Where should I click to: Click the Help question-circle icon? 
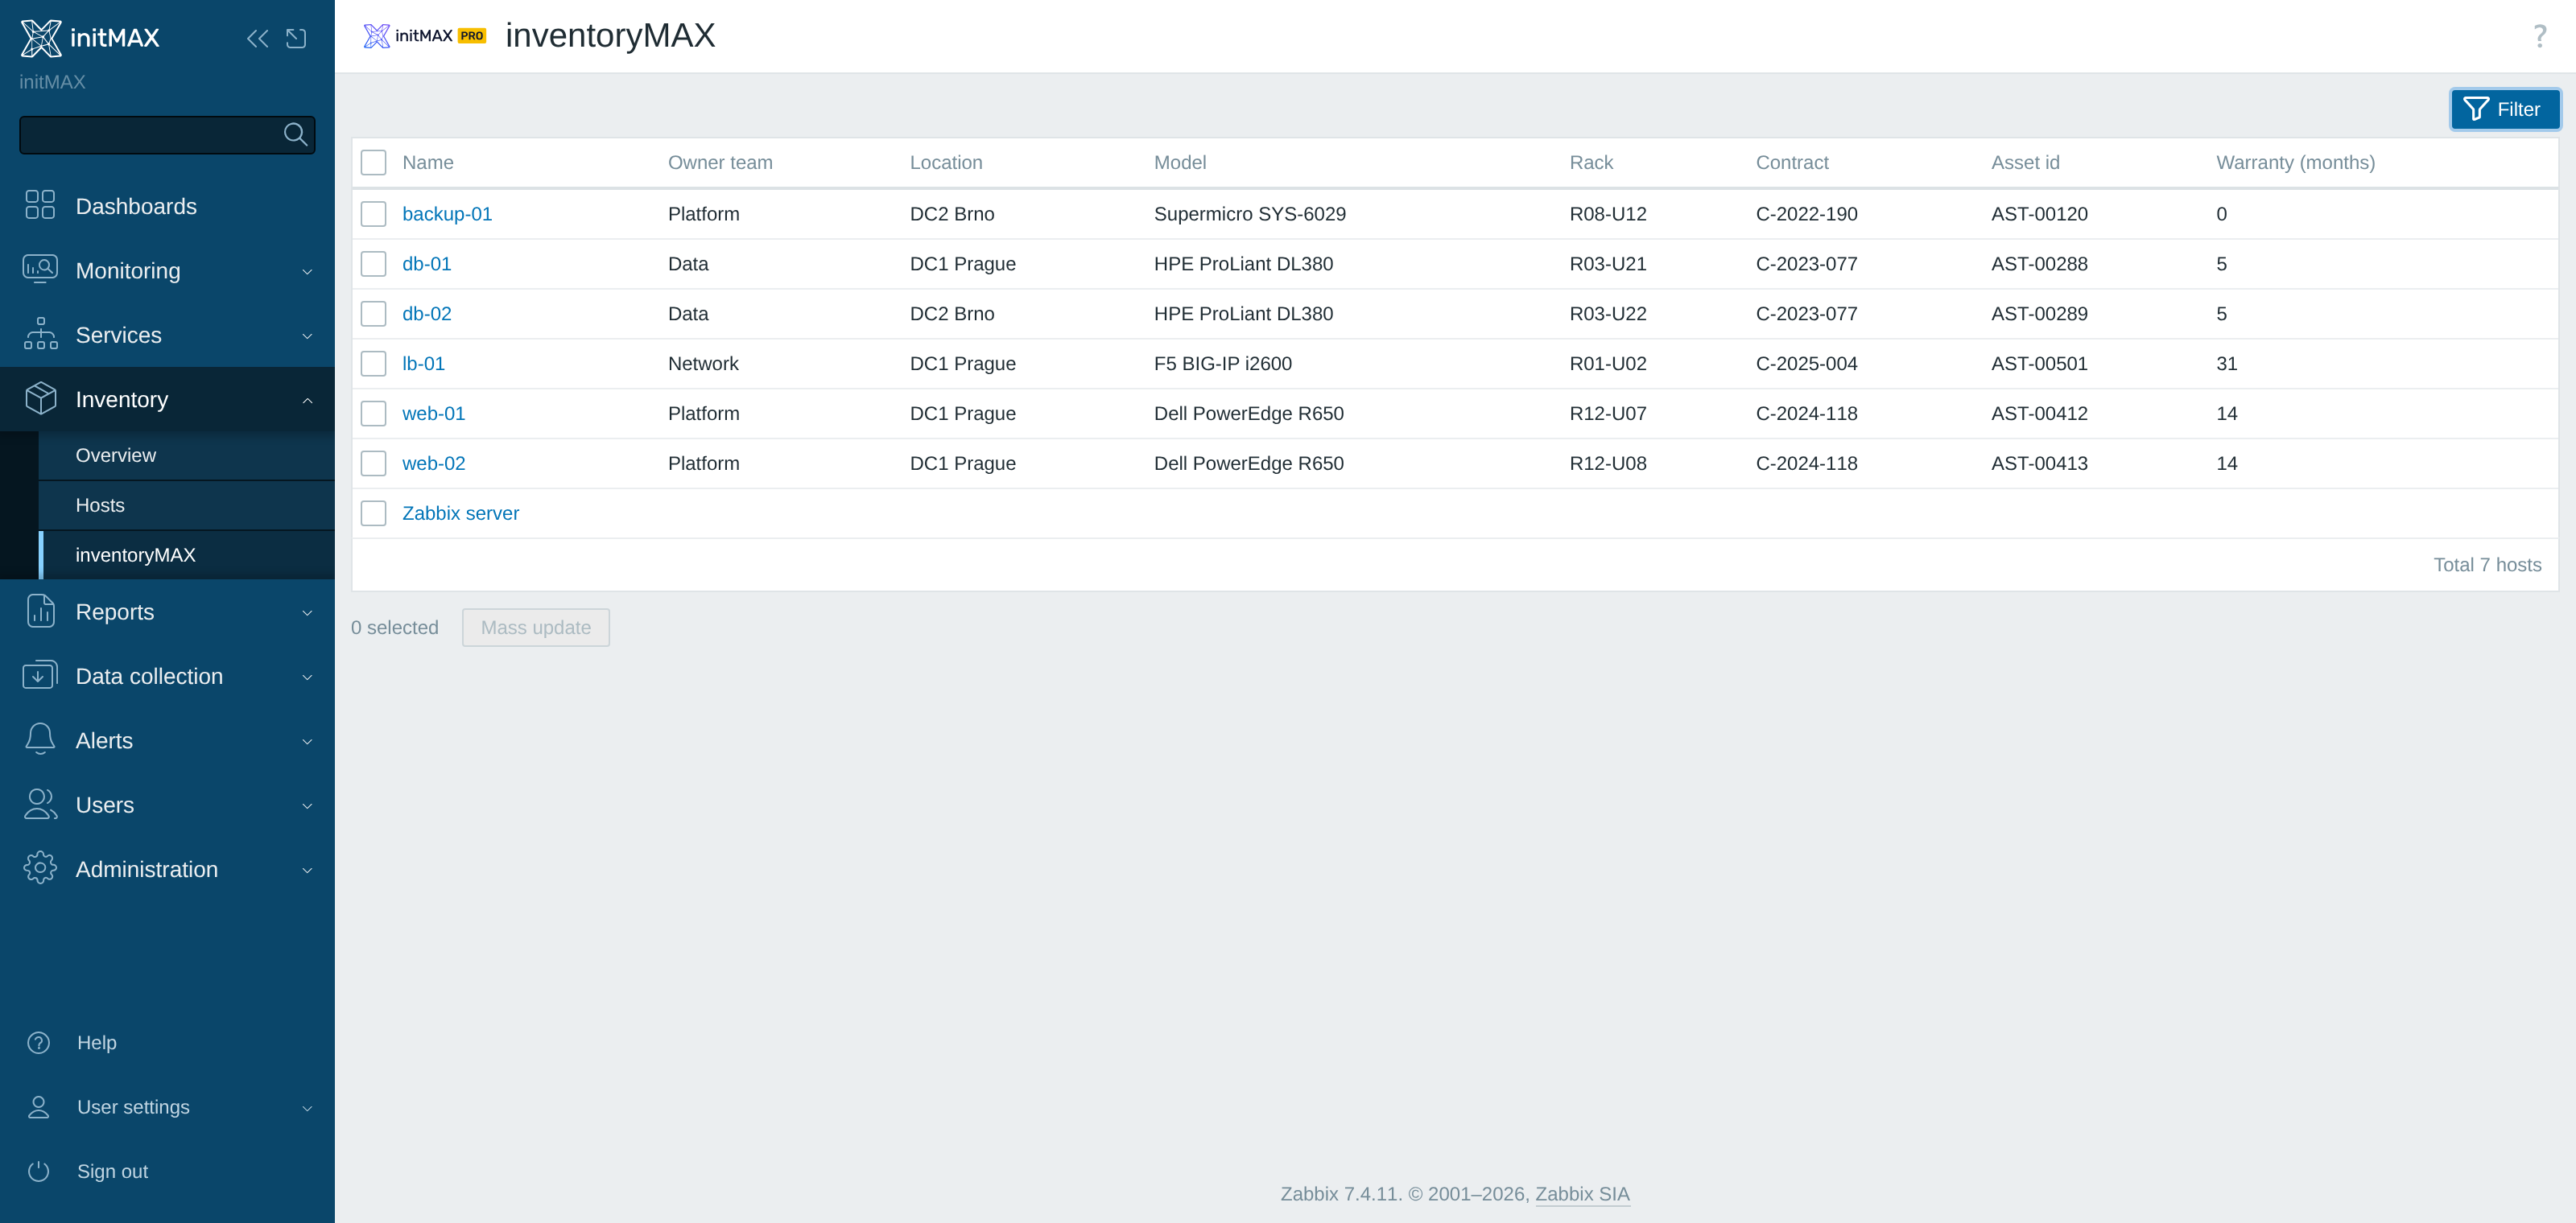(x=38, y=1042)
